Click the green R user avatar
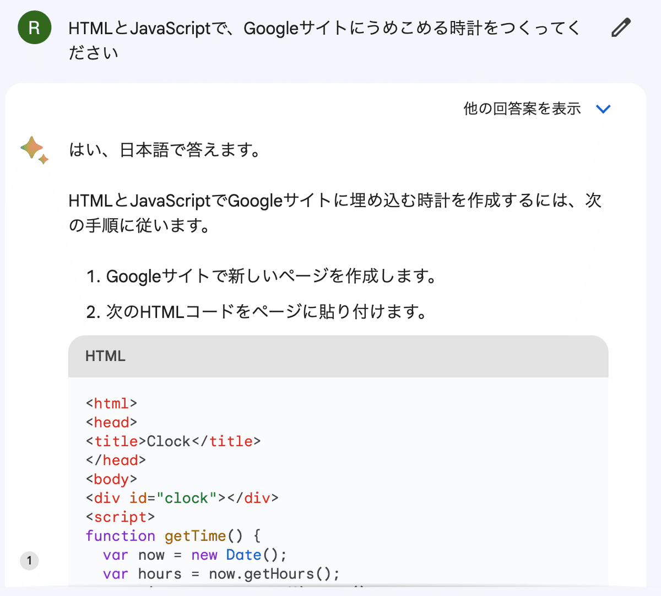The width and height of the screenshot is (661, 596). pos(34,28)
